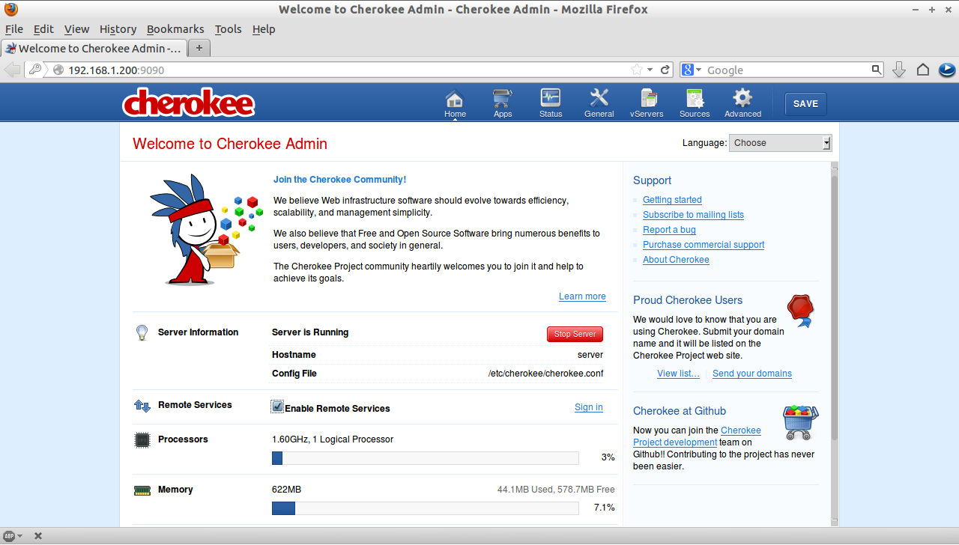Click the Firefox back arrow button
Image resolution: width=959 pixels, height=545 pixels.
point(13,70)
